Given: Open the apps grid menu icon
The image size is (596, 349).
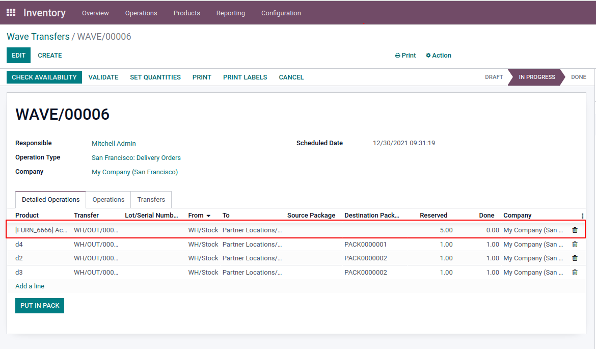Looking at the screenshot, I should tap(11, 13).
